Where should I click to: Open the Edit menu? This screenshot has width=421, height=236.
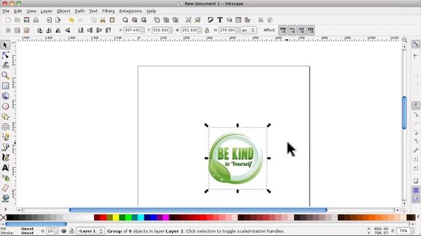[x=18, y=11]
